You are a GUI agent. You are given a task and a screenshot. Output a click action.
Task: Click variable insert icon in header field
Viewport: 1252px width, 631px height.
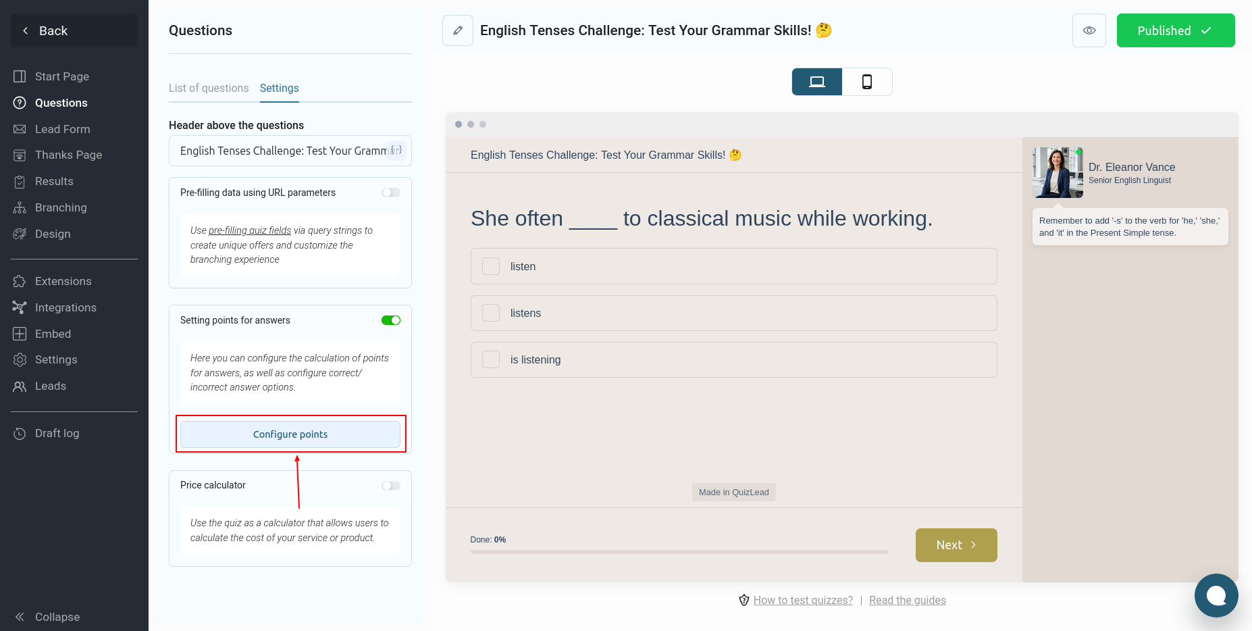tap(396, 150)
